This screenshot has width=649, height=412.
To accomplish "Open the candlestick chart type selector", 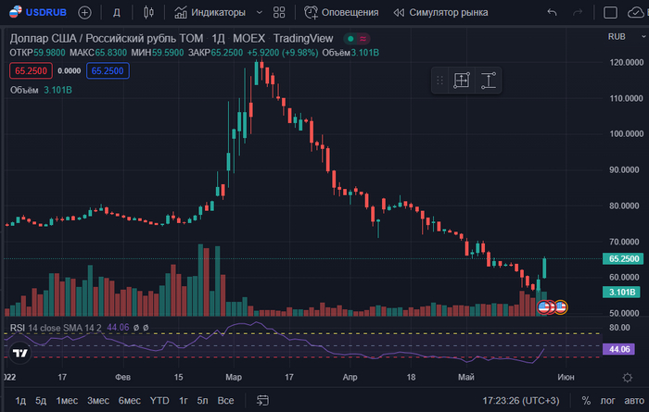I will pyautogui.click(x=148, y=12).
